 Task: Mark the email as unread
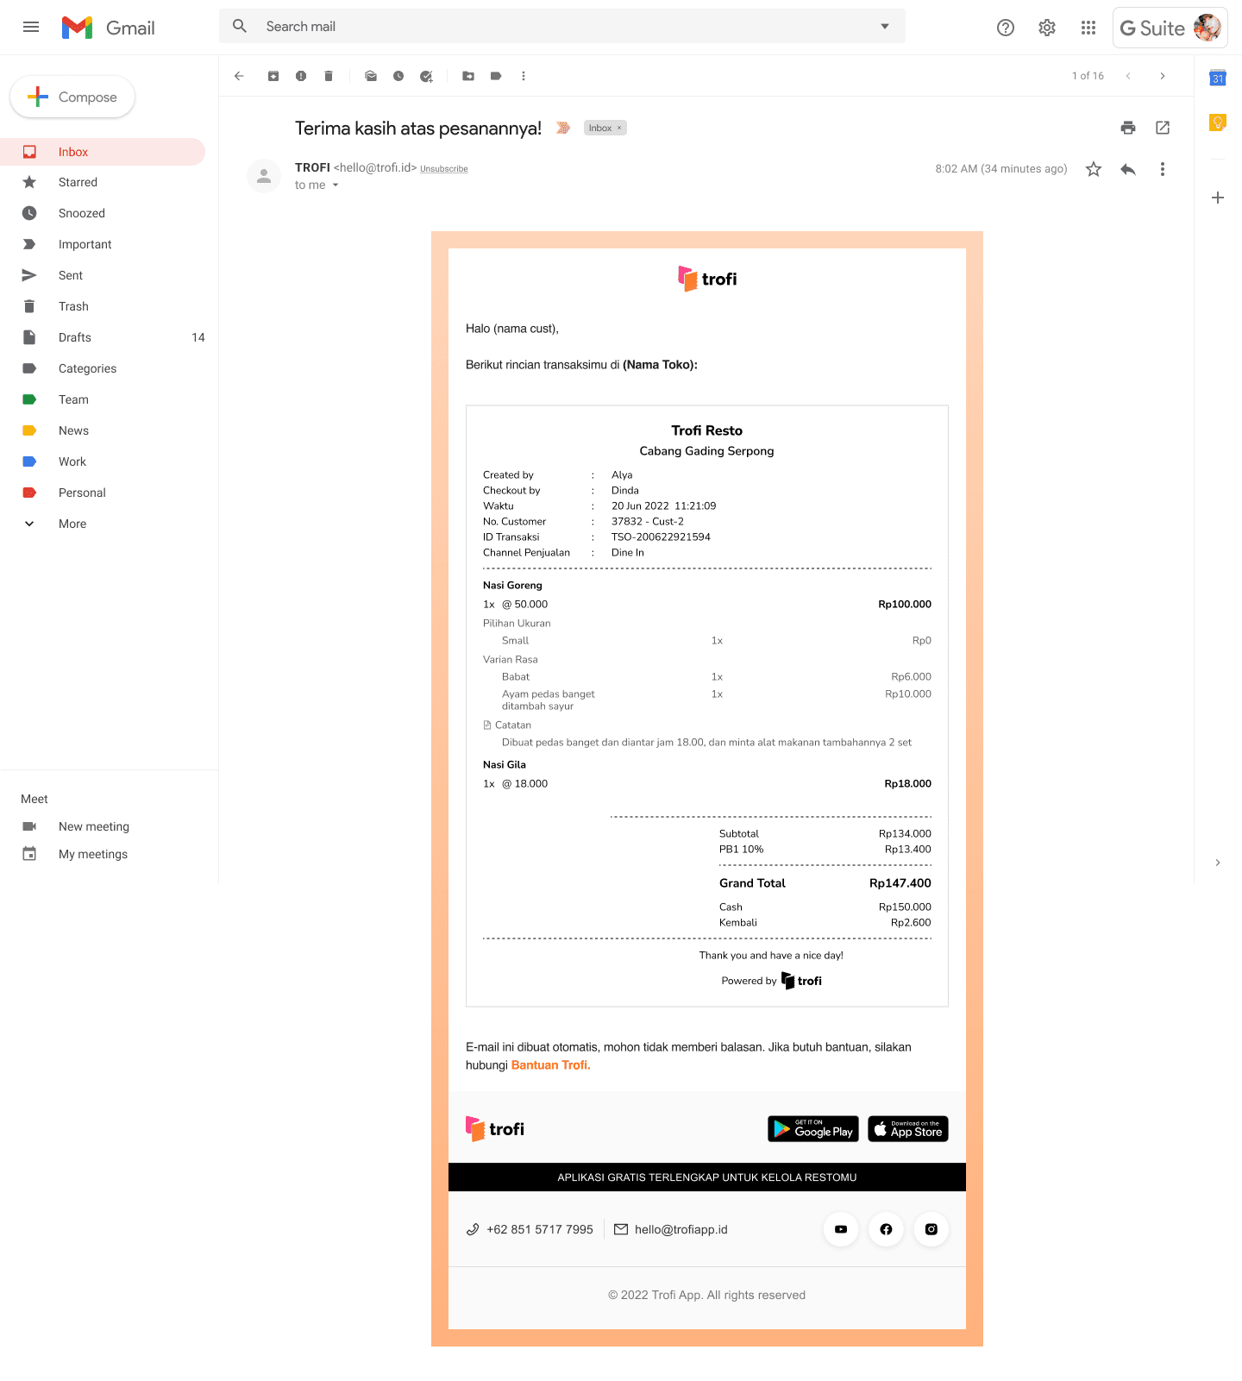click(x=371, y=76)
